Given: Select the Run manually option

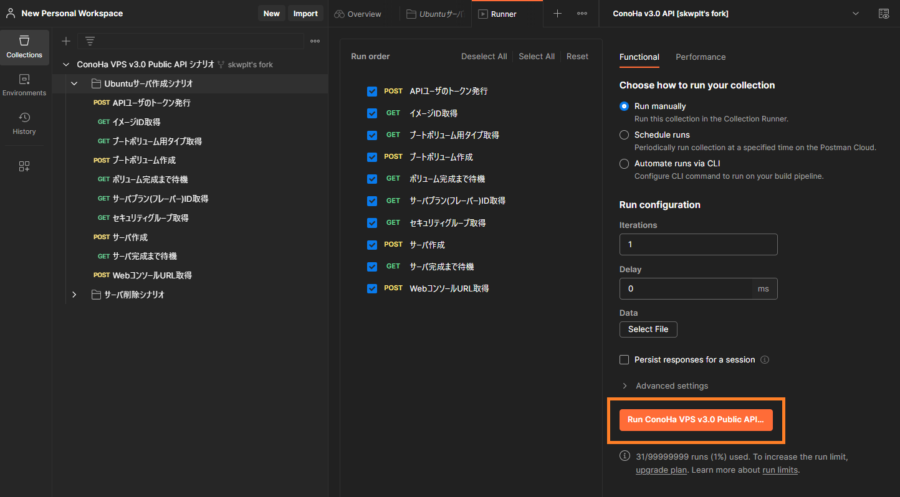Looking at the screenshot, I should coord(624,107).
